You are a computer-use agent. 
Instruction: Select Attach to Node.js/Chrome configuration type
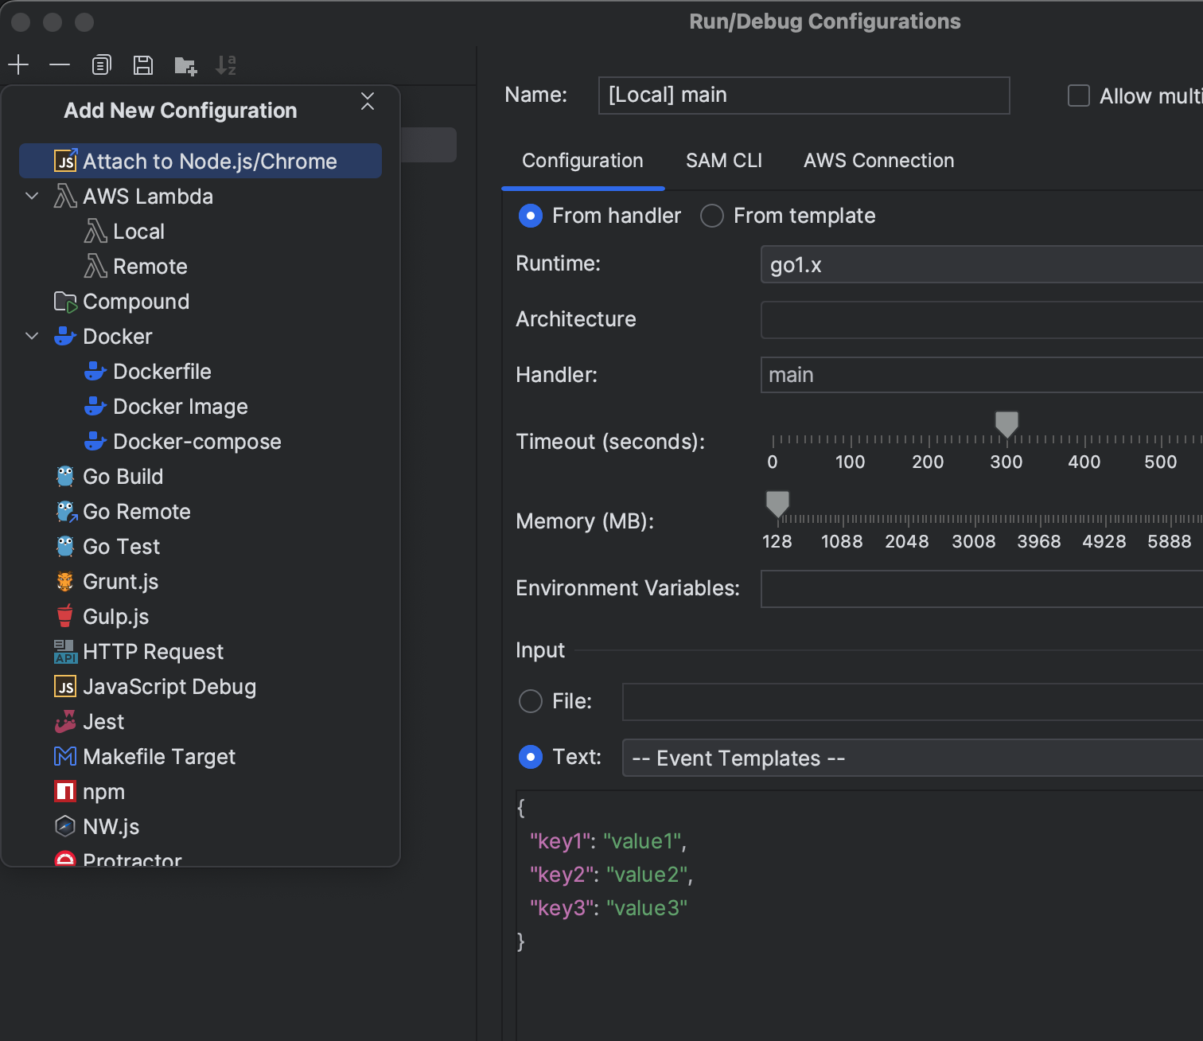200,161
